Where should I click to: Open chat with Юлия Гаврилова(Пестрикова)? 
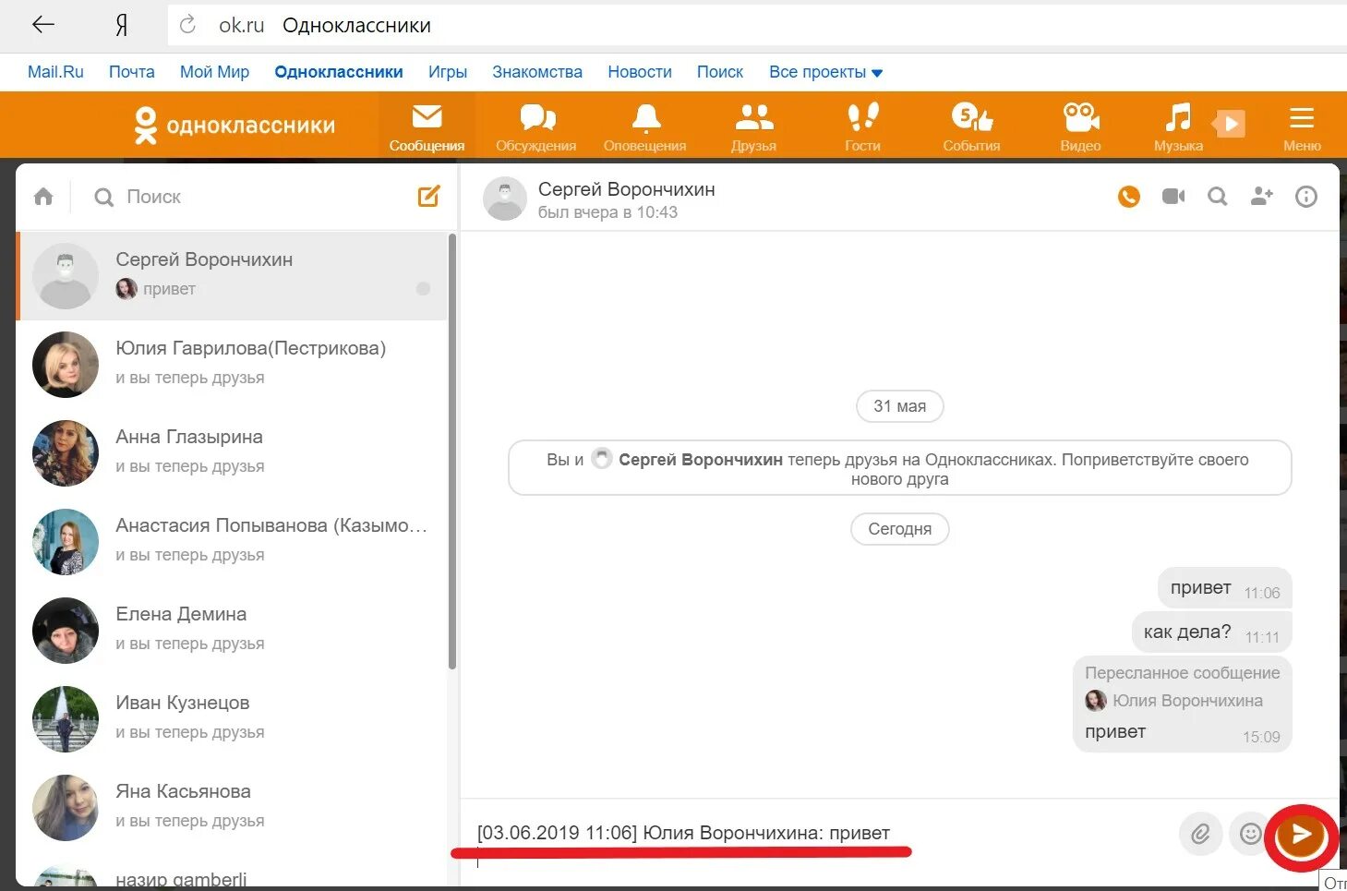(x=232, y=364)
